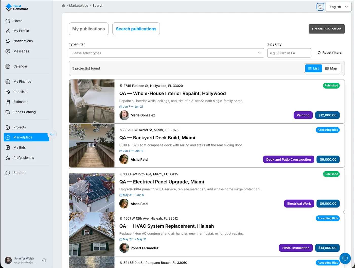Click Maria Gonzalez's avatar

point(124,115)
